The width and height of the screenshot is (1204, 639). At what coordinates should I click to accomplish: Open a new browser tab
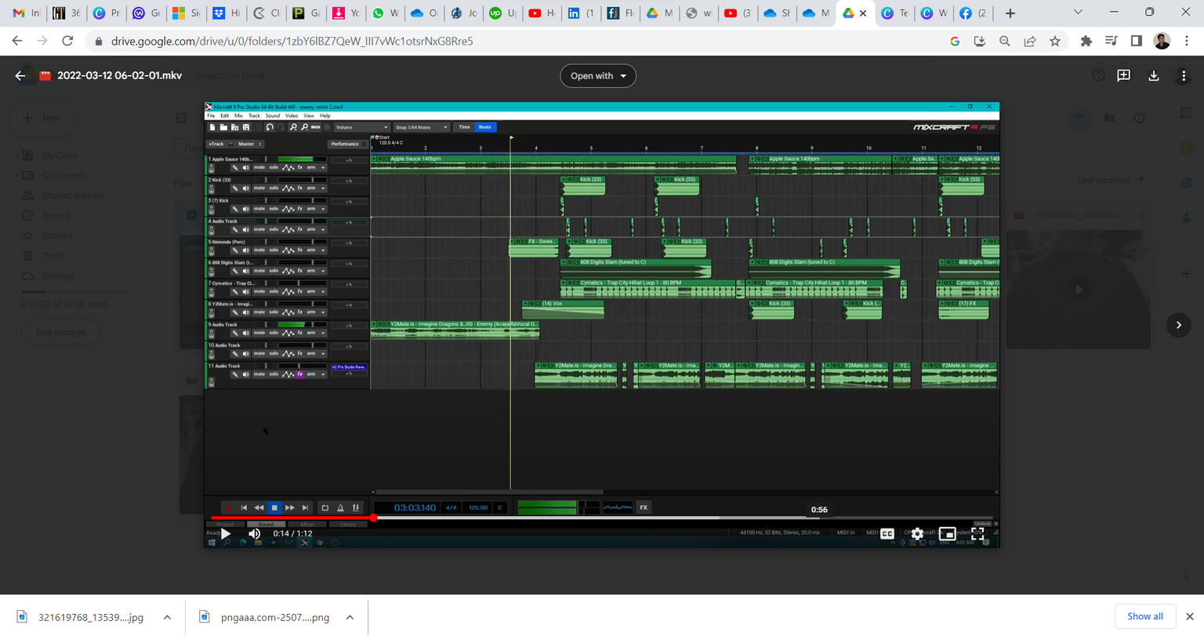point(1010,13)
